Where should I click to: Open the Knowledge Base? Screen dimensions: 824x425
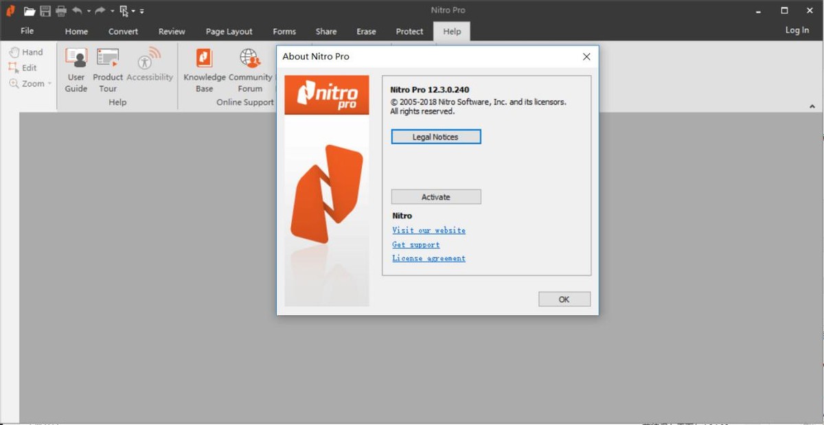pyautogui.click(x=204, y=69)
